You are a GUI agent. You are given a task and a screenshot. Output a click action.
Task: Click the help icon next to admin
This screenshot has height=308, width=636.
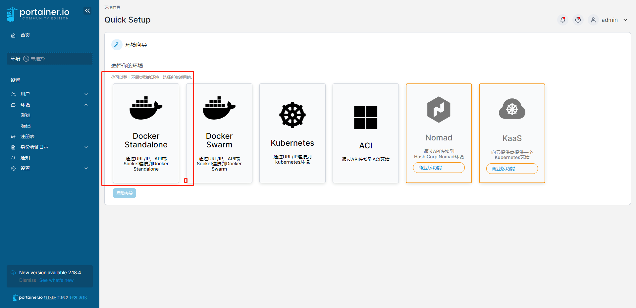coord(578,20)
